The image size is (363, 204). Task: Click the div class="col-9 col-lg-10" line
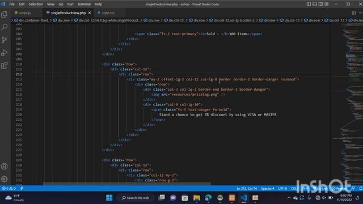172,104
